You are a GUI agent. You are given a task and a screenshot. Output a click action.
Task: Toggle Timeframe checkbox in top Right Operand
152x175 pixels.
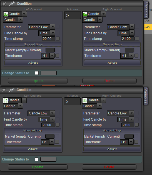[x=136, y=56]
